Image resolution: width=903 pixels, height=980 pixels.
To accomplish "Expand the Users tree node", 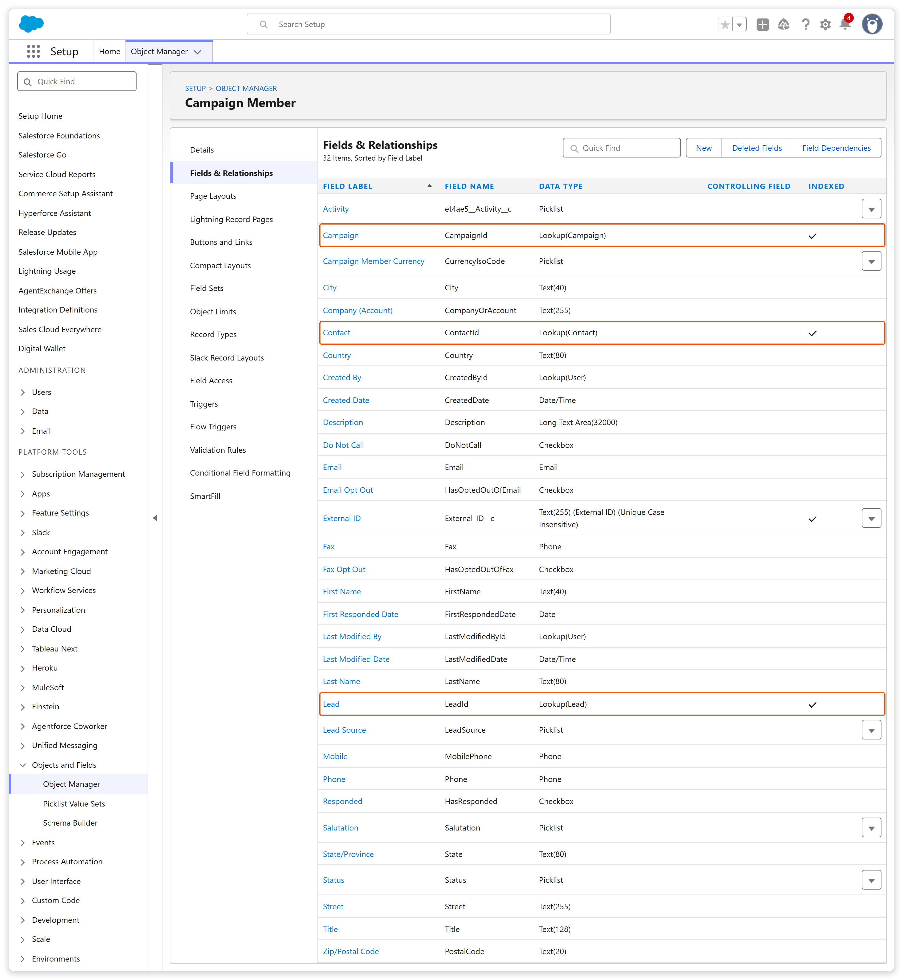I will 22,392.
